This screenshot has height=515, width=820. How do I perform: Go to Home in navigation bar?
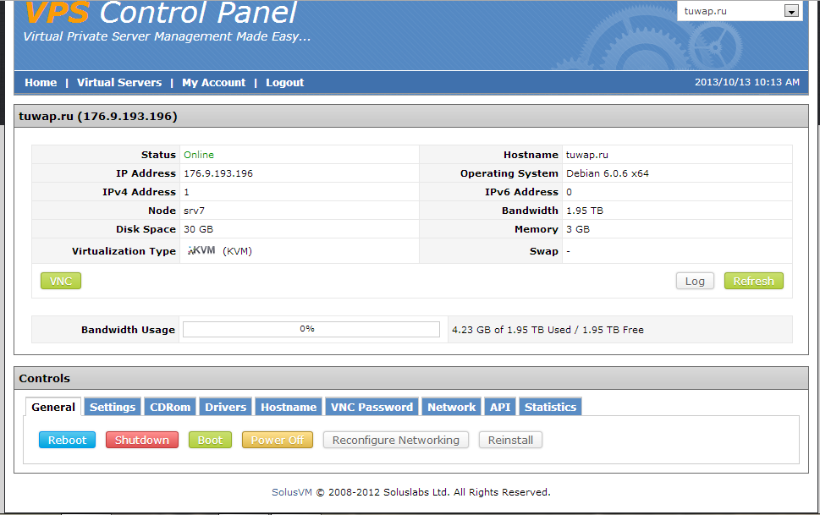click(41, 82)
